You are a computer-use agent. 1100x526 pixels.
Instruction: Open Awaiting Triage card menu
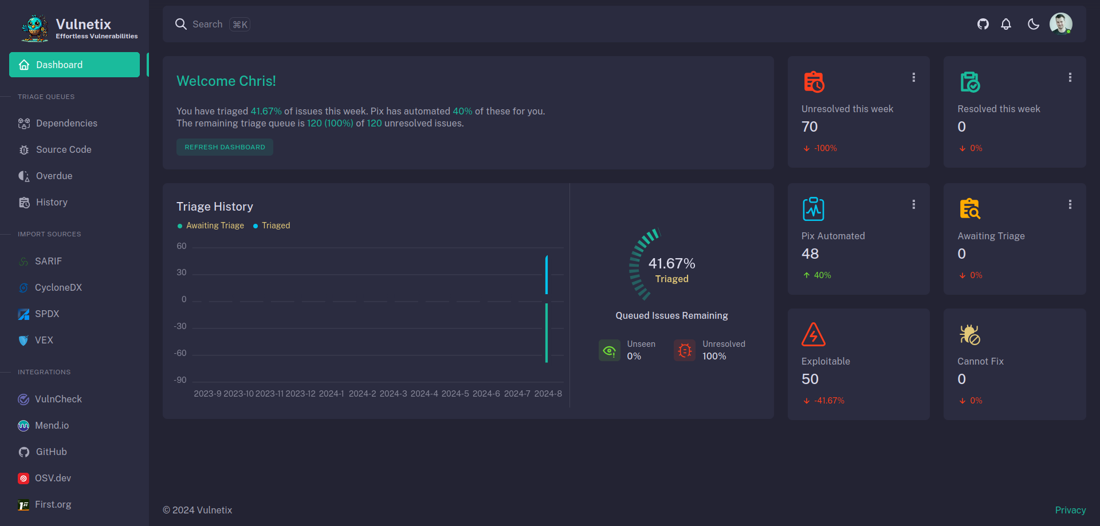click(x=1070, y=204)
